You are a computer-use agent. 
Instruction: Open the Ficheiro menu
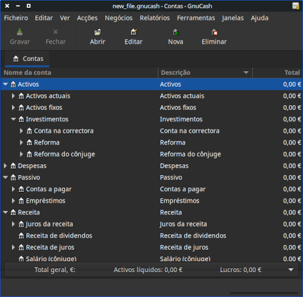[x=16, y=18]
